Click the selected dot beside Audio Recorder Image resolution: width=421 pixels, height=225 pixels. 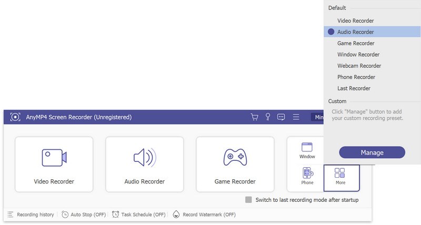(x=331, y=32)
